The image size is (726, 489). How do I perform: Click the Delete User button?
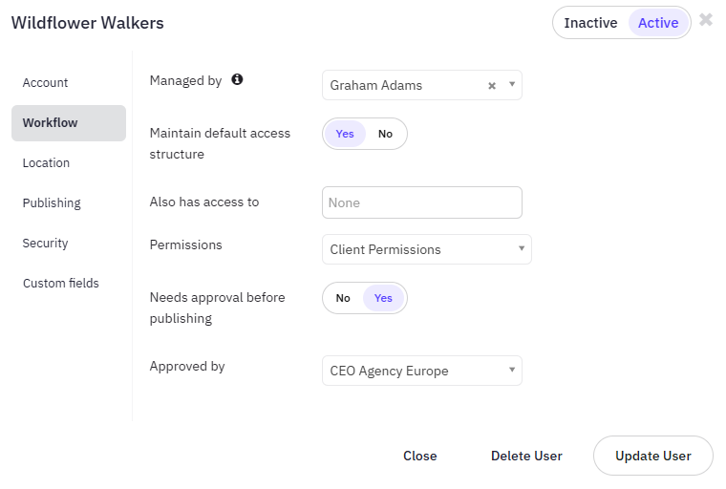pyautogui.click(x=526, y=456)
